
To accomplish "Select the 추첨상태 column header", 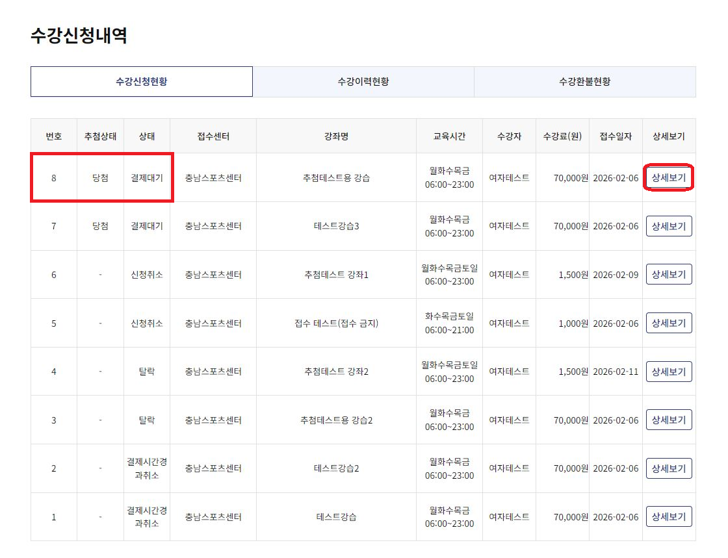I will (100, 136).
